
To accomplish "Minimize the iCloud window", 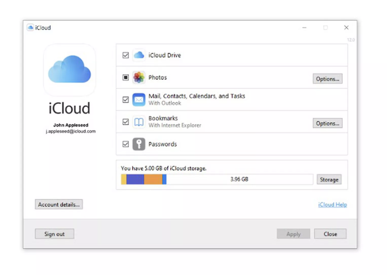I will [304, 28].
